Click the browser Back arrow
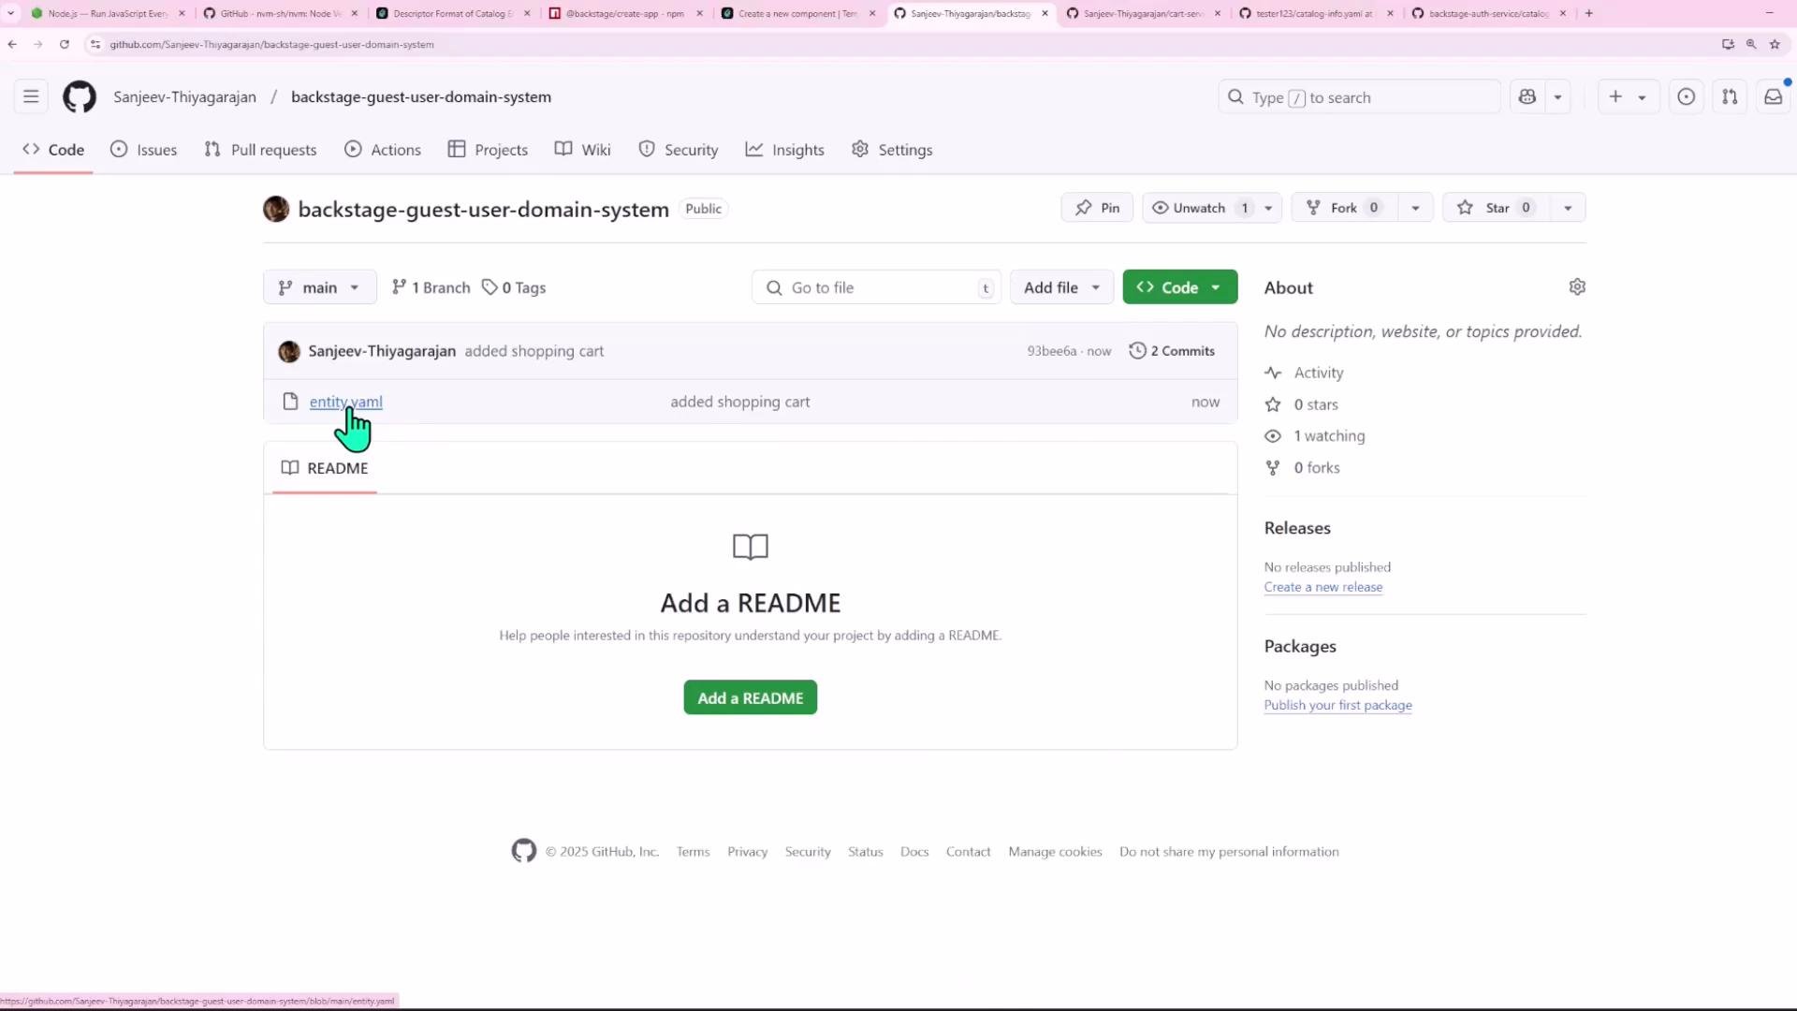The image size is (1797, 1011). 12,44
